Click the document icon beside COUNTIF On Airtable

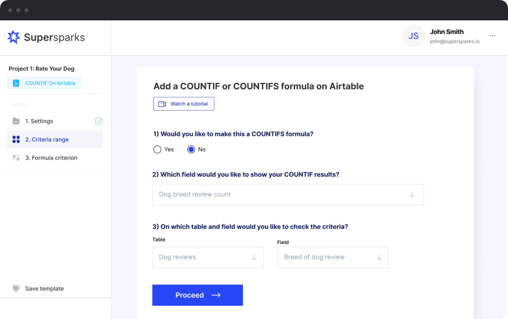click(17, 83)
